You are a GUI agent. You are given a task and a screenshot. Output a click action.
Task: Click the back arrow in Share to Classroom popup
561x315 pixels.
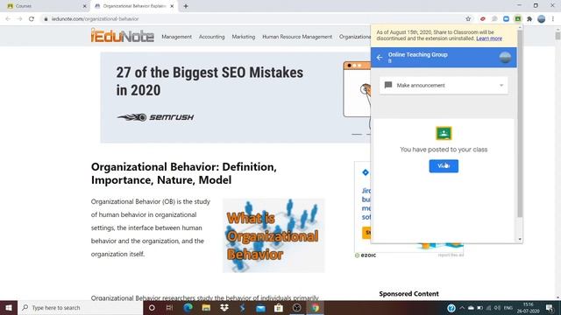click(x=380, y=58)
